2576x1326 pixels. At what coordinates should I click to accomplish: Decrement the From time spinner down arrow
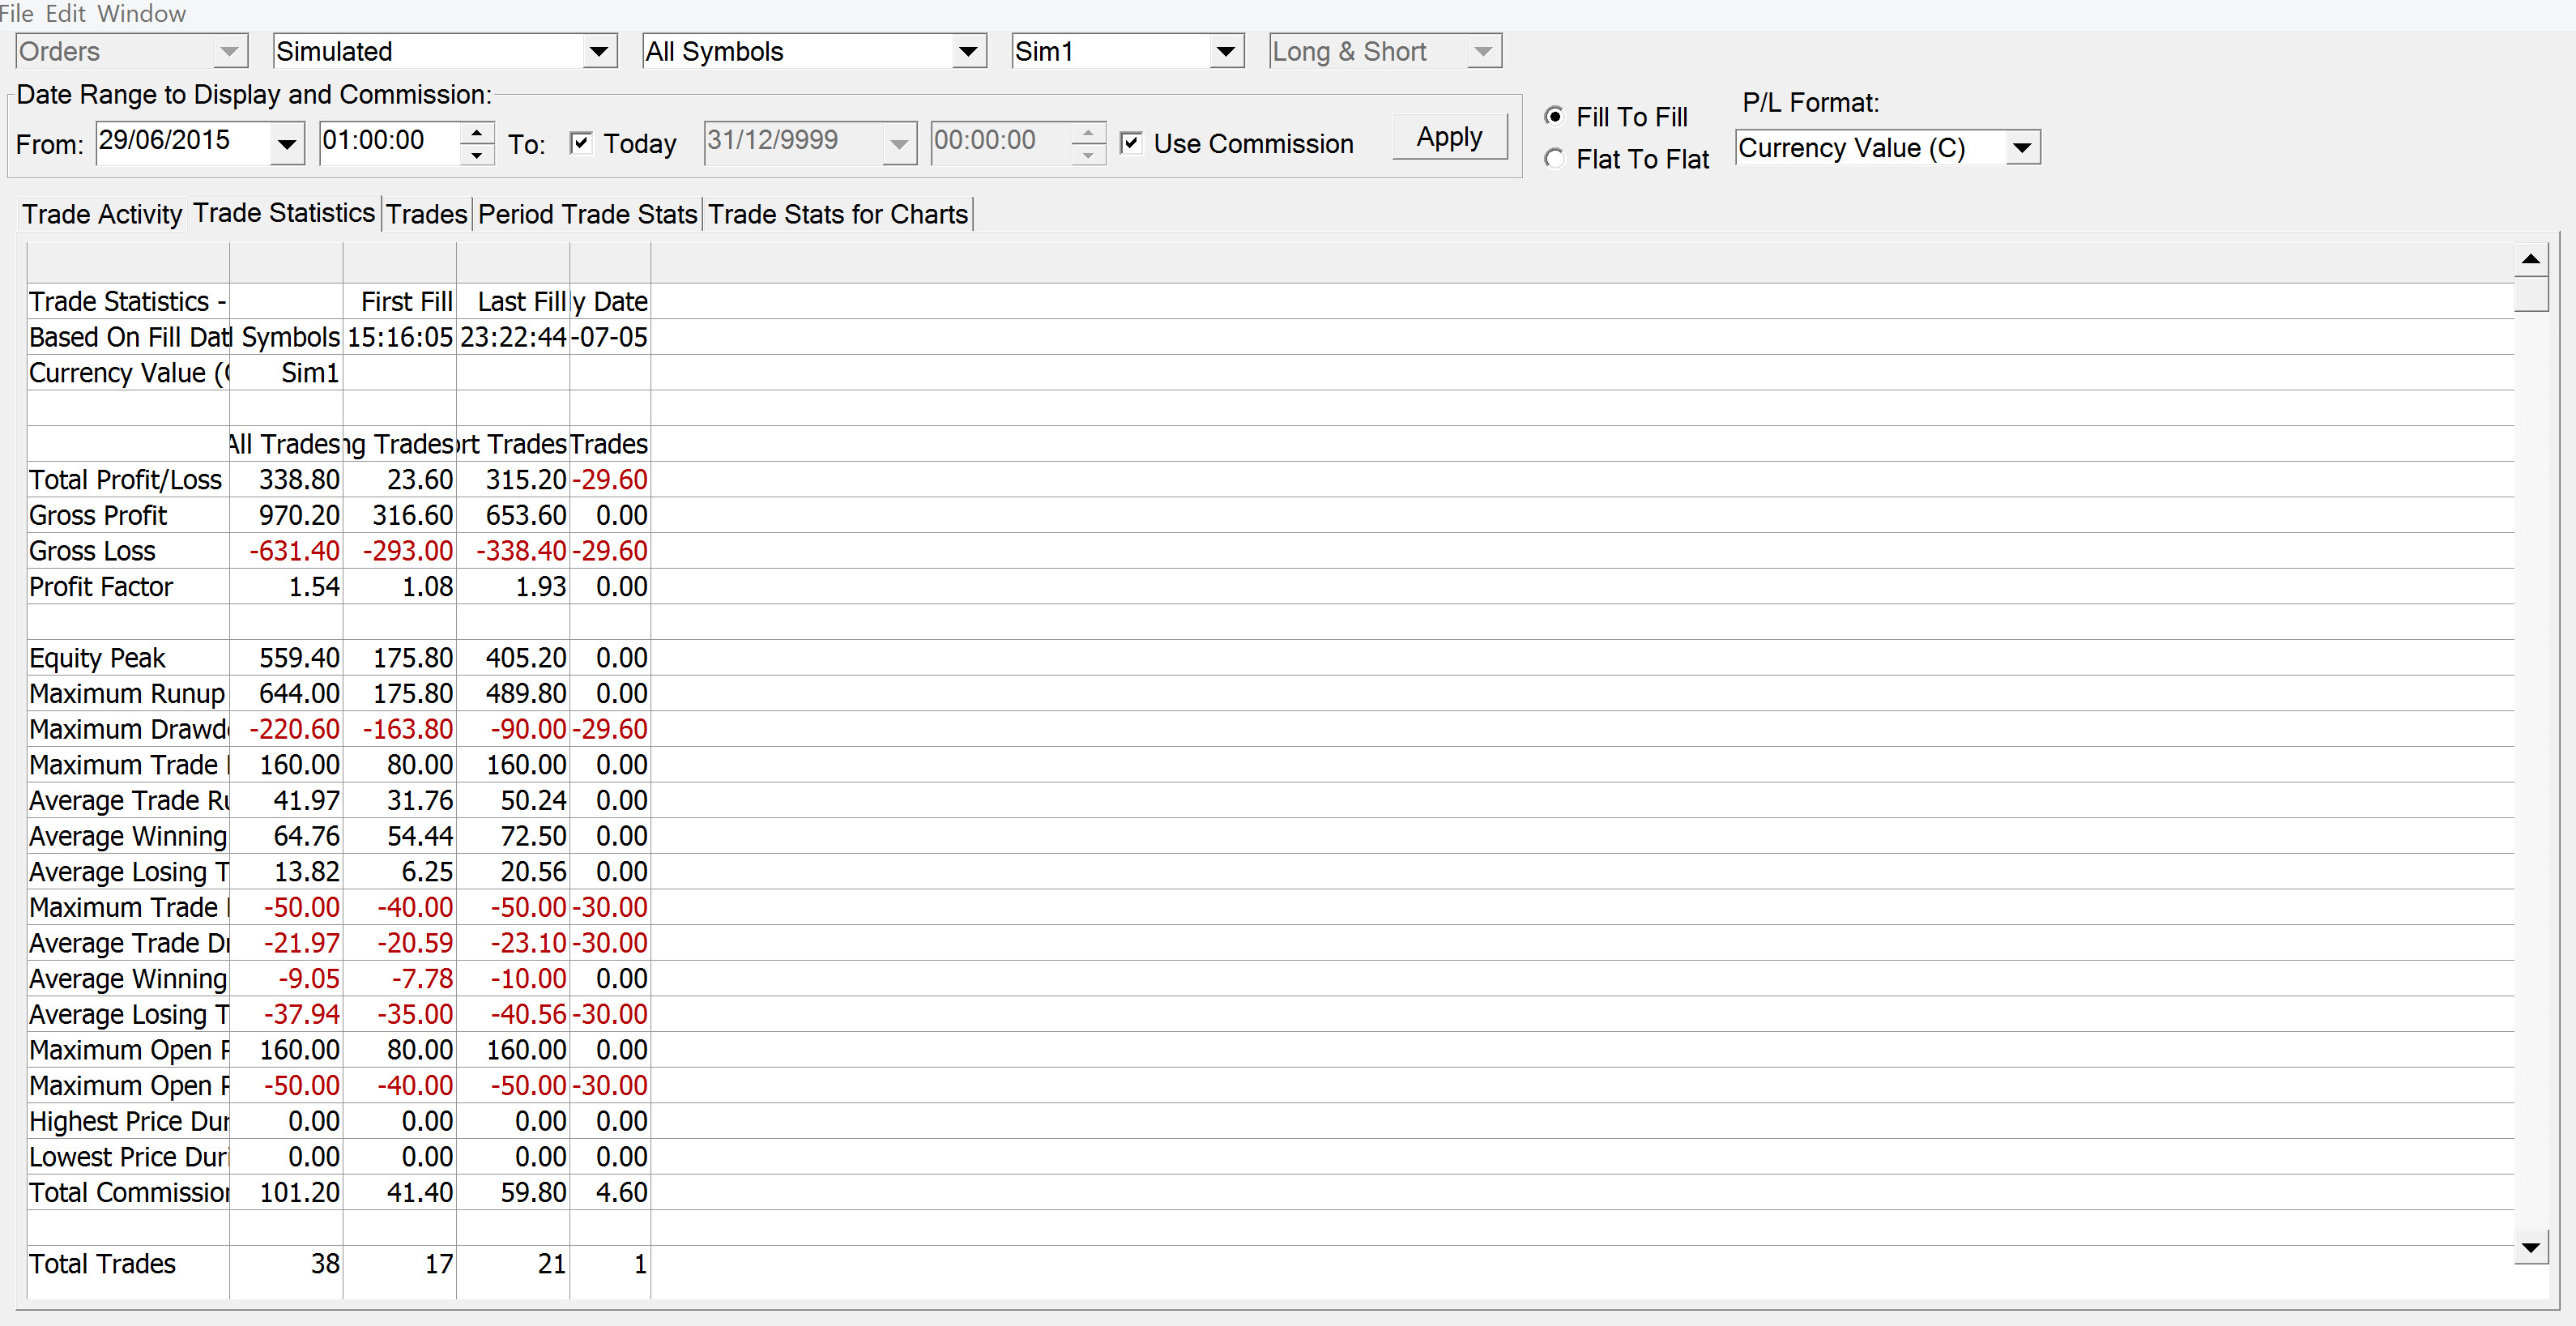coord(477,154)
